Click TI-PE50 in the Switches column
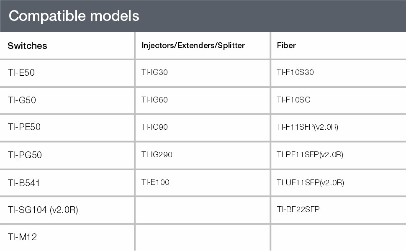This screenshot has height=251, width=406. click(24, 127)
